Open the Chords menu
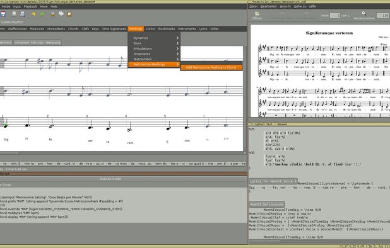Screen dimensions: 390x248 click(x=73, y=29)
